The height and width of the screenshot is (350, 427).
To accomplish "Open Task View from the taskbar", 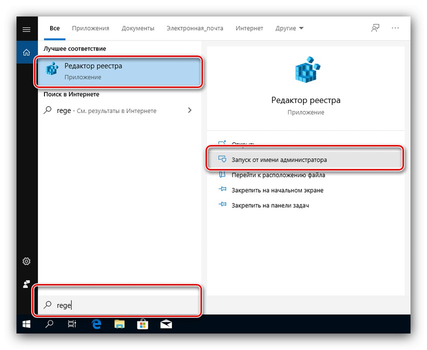I will [x=72, y=324].
